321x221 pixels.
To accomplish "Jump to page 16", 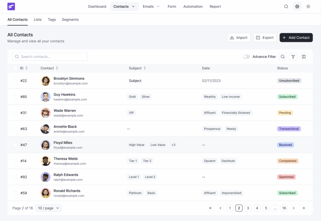I will point(284,208).
